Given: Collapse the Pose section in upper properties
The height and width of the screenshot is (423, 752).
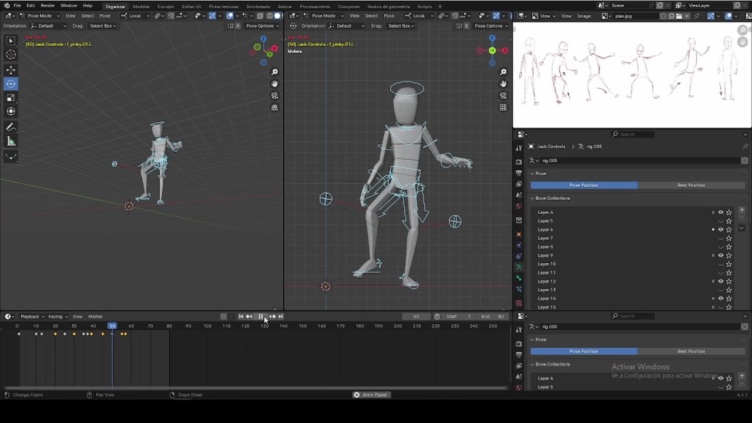Looking at the screenshot, I should click(540, 173).
